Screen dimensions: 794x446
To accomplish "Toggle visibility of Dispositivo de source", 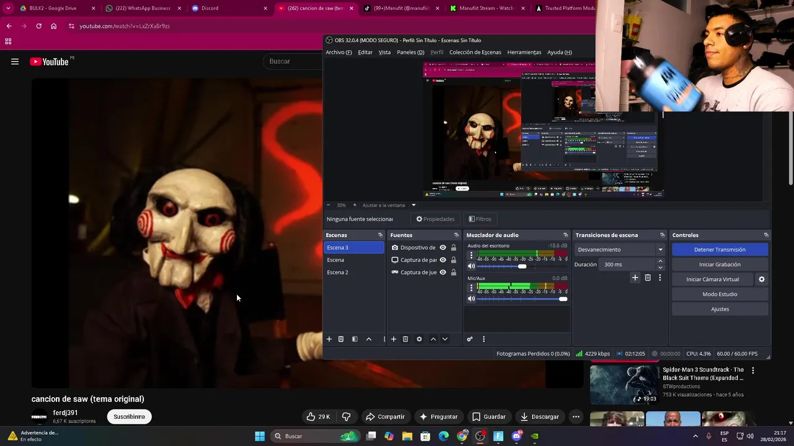I will [442, 247].
